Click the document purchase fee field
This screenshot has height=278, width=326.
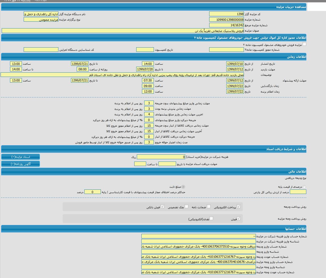(x=161, y=157)
